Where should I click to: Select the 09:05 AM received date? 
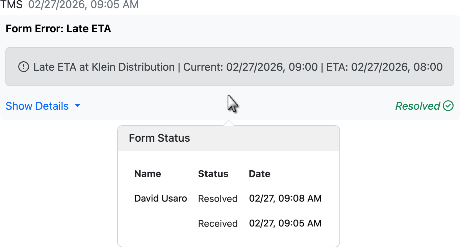[285, 223]
